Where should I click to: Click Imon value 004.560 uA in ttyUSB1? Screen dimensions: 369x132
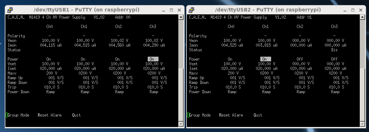coord(119,45)
